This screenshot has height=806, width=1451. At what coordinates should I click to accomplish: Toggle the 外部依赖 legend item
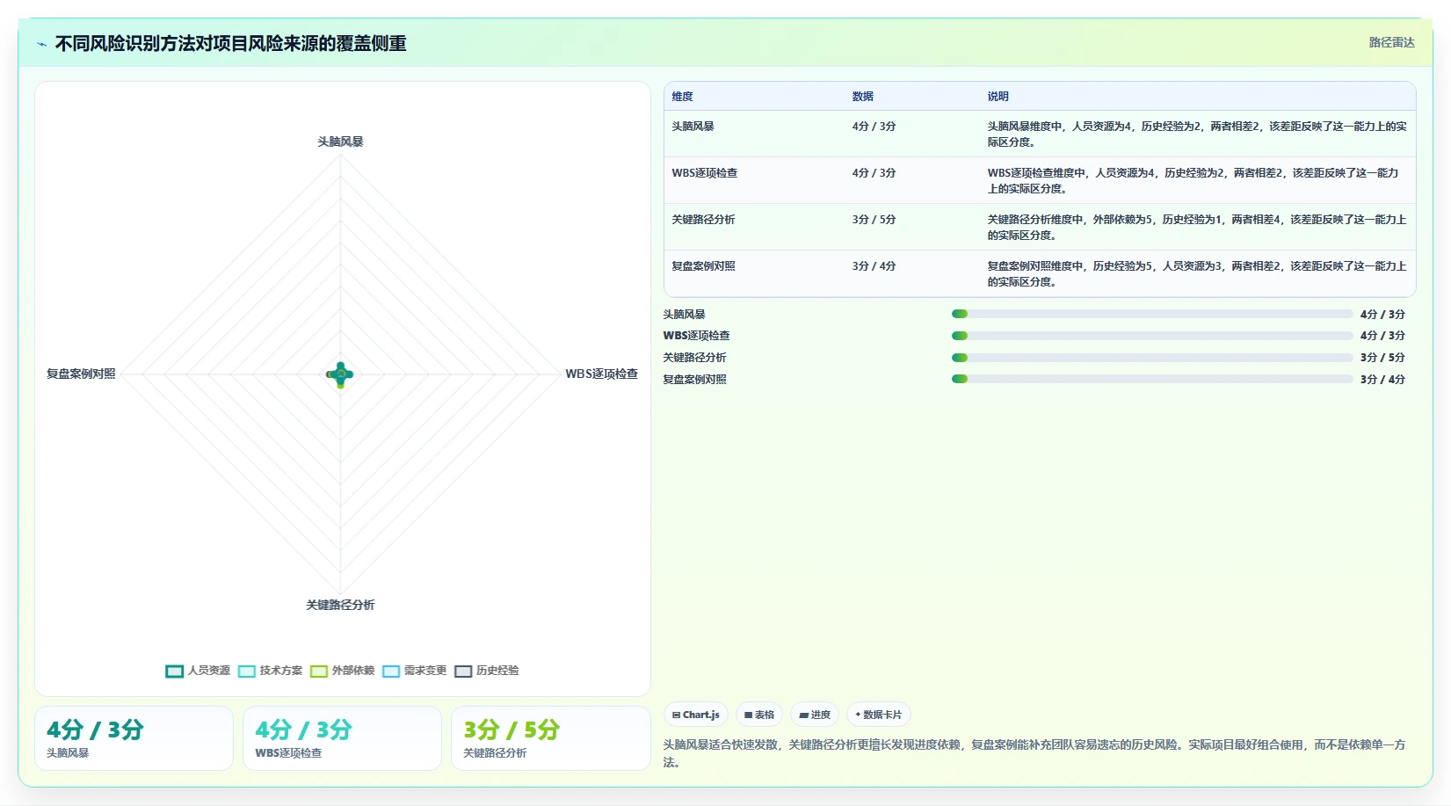tap(342, 671)
